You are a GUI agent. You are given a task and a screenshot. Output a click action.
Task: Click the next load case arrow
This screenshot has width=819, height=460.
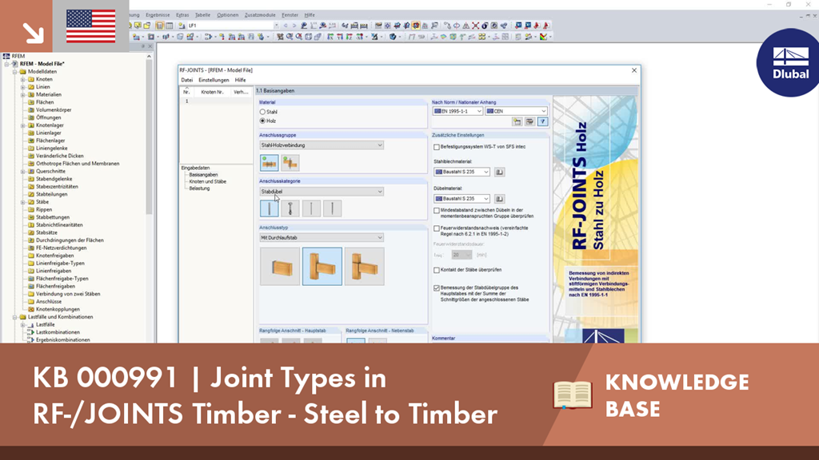click(294, 26)
